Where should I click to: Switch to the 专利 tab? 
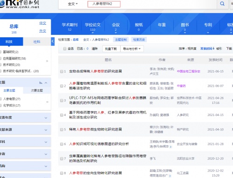coord(208,25)
